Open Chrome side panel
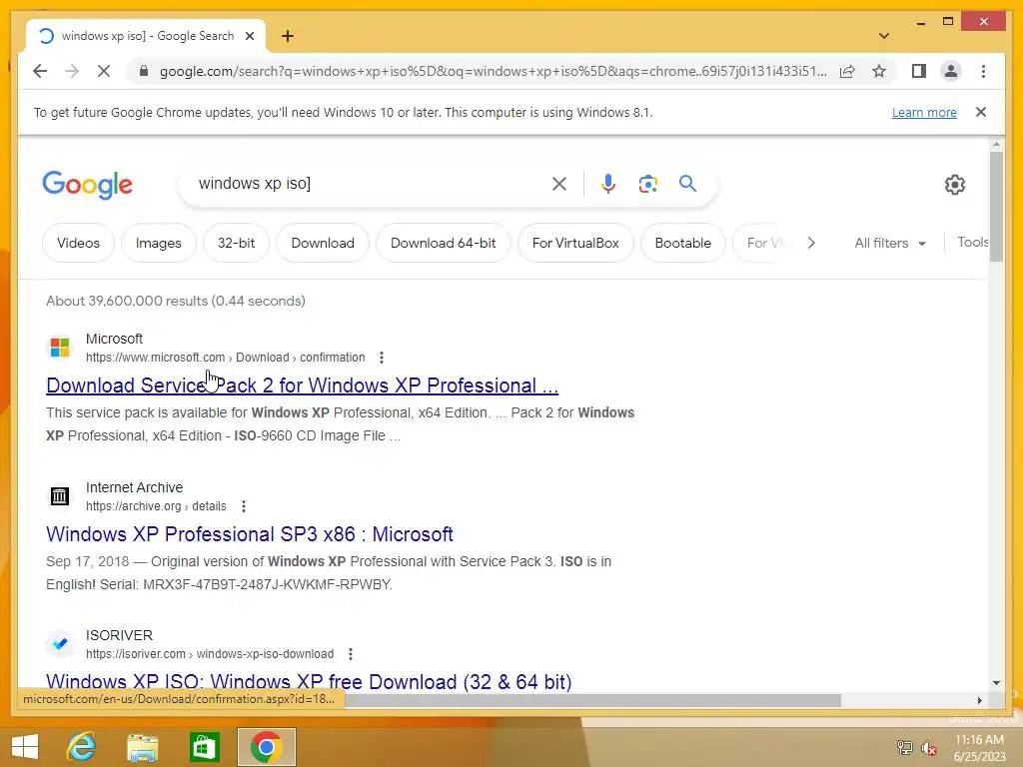This screenshot has height=767, width=1023. pos(919,71)
